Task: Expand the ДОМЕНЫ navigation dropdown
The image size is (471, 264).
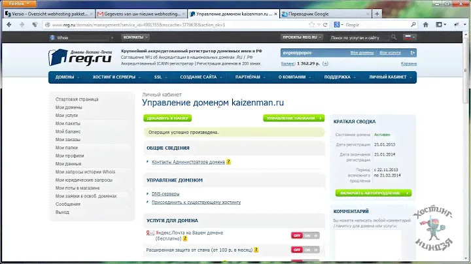Action: pos(67,77)
